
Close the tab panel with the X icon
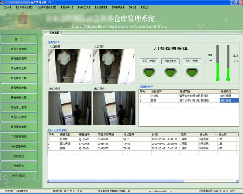click(x=241, y=32)
